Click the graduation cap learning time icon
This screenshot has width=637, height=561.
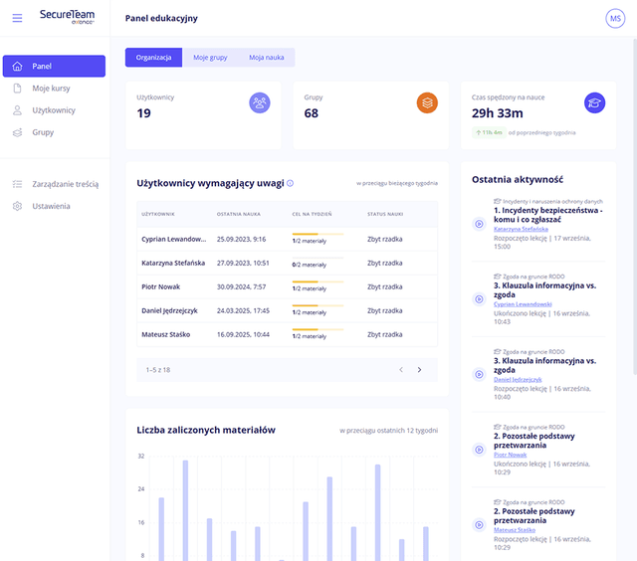click(594, 102)
